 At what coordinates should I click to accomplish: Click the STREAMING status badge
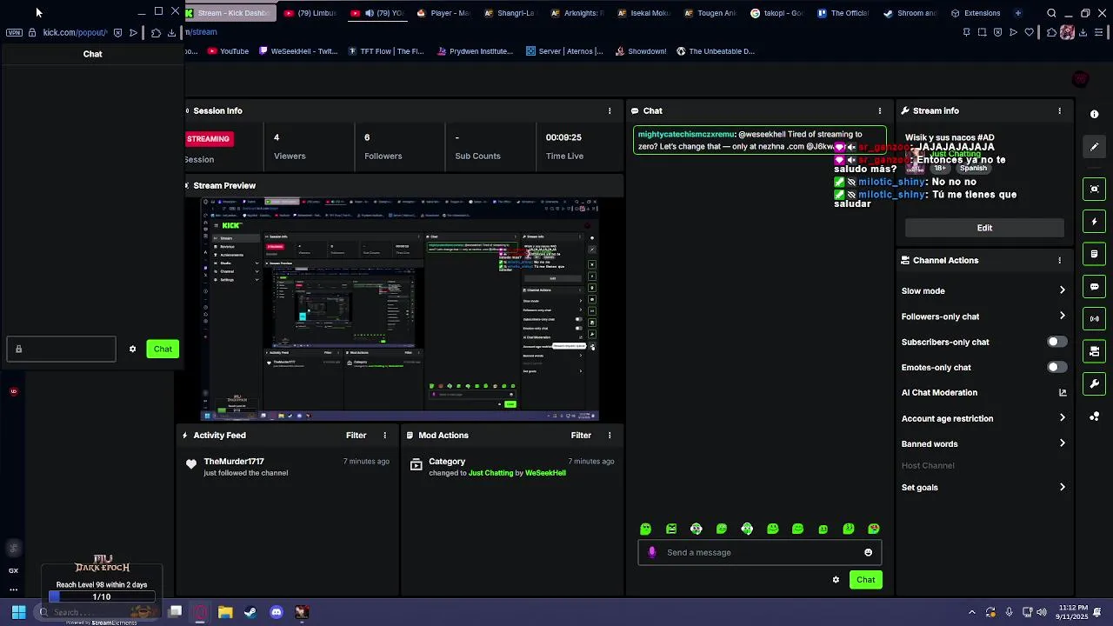[208, 138]
